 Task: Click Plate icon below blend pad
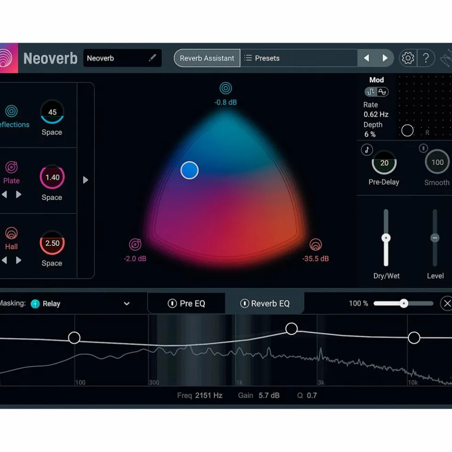point(135,244)
